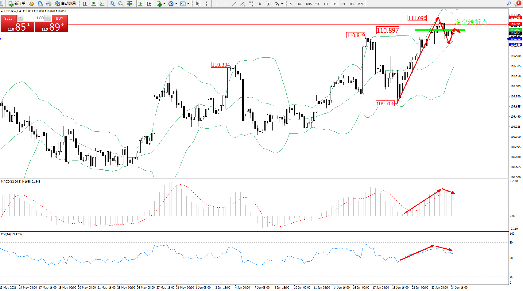Viewport: 523px width, 291px height.
Task: Toggle chart auto scroll
Action: coord(140,4)
